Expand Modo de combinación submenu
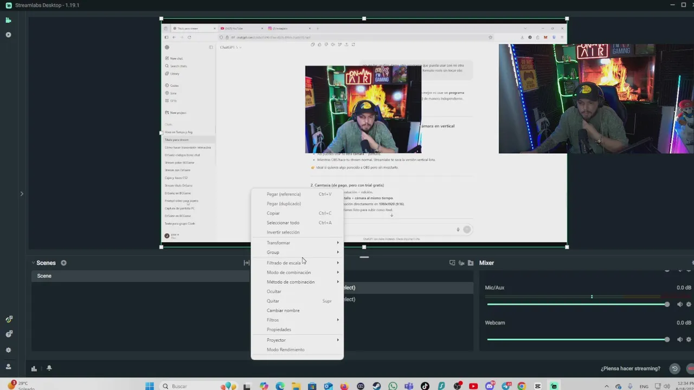Viewport: 694px width, 390px height. 297,272
